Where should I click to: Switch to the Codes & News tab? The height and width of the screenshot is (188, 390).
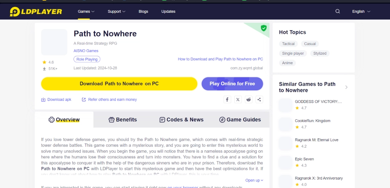pyautogui.click(x=181, y=120)
